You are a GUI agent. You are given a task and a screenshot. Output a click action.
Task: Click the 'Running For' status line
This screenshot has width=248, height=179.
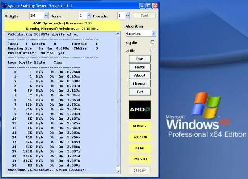tap(53, 49)
